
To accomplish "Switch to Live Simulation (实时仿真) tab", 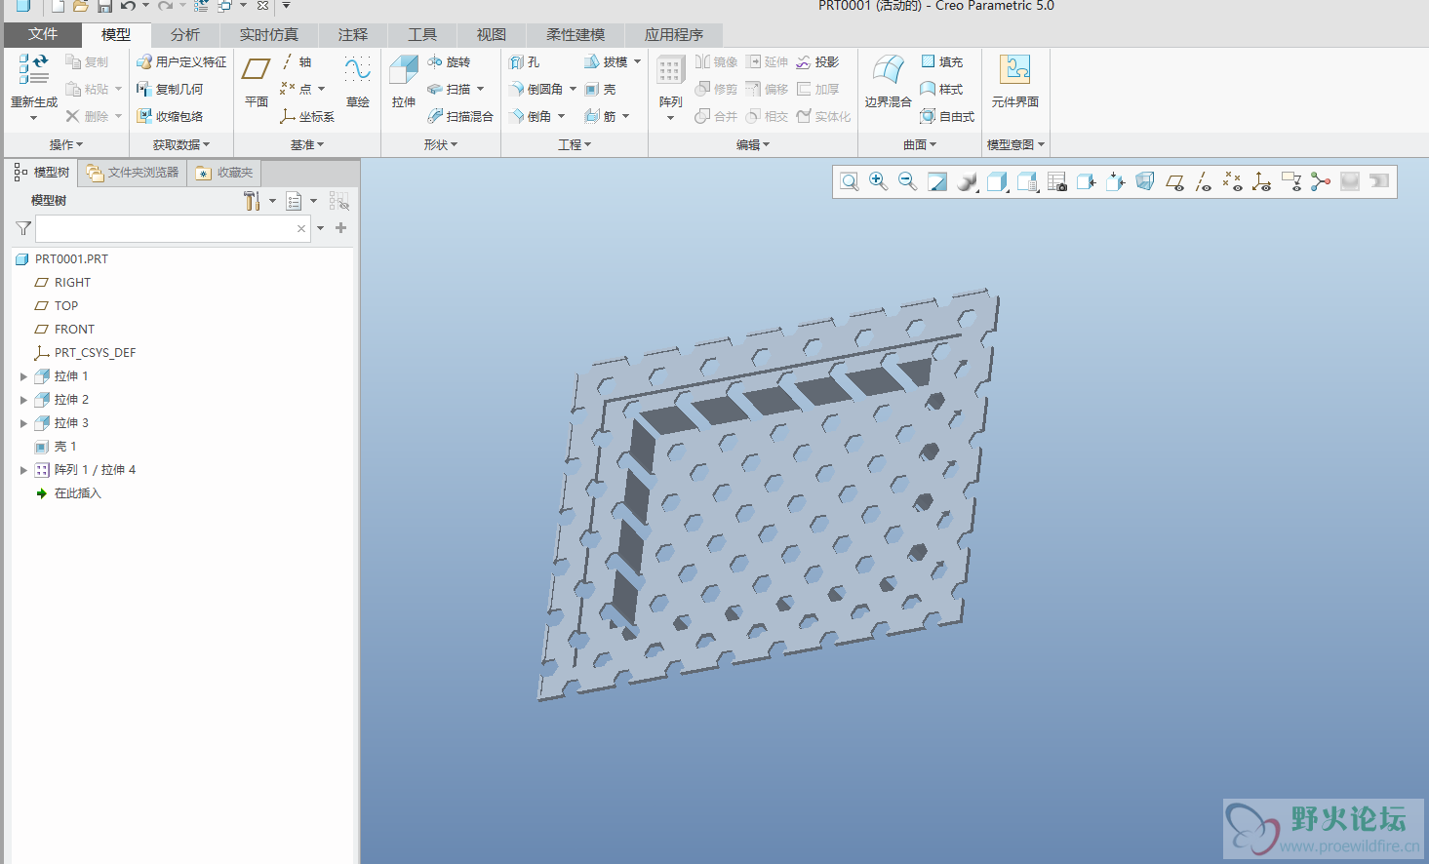I will coord(269,34).
